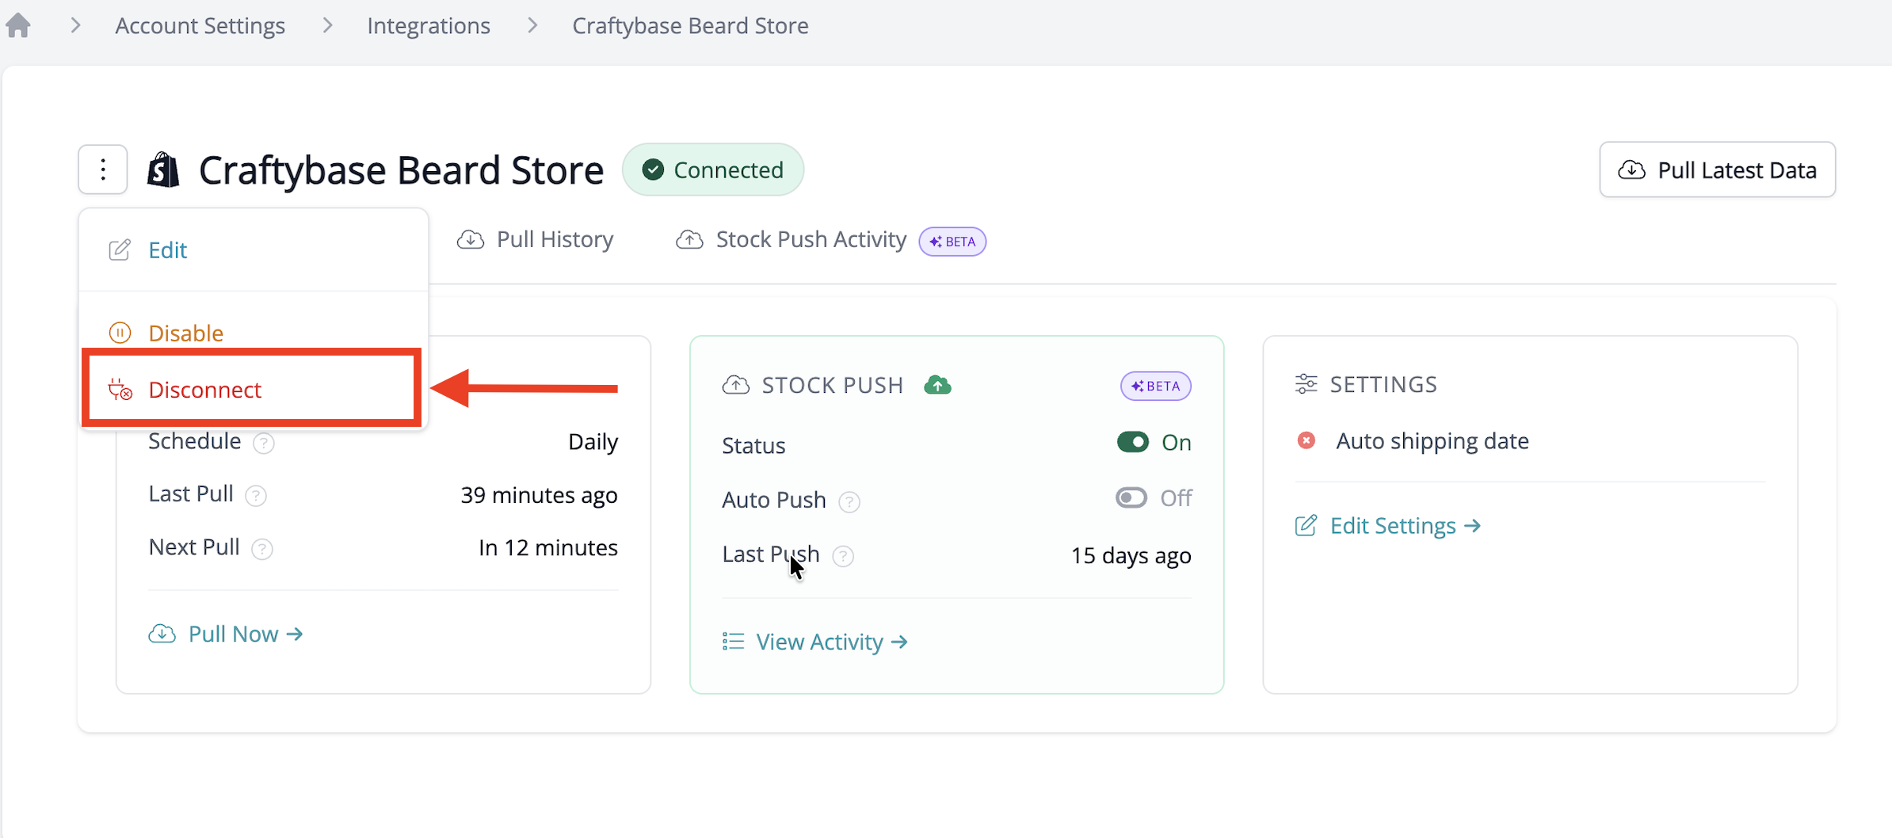Click the Disable pause icon
The image size is (1892, 838).
coord(120,333)
